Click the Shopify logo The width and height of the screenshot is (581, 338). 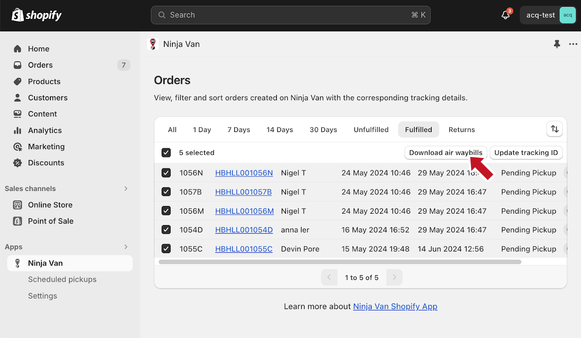[x=37, y=15]
